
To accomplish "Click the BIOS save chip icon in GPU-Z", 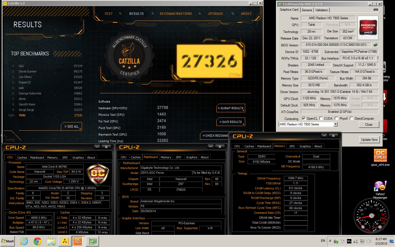I will (x=376, y=44).
